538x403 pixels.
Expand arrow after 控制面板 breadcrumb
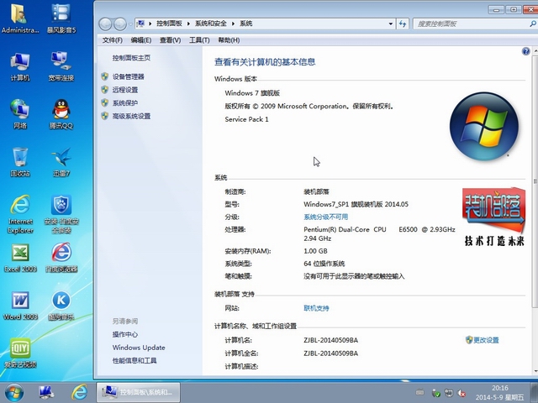click(188, 24)
